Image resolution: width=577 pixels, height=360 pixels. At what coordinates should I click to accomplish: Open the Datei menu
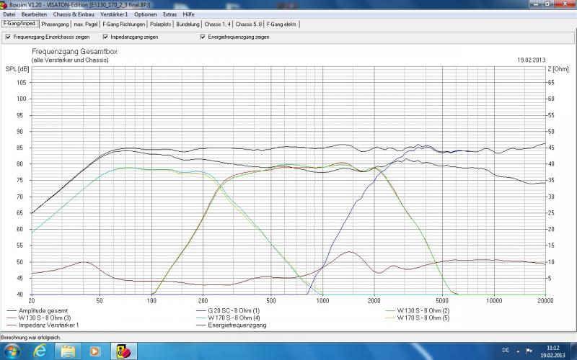click(9, 14)
